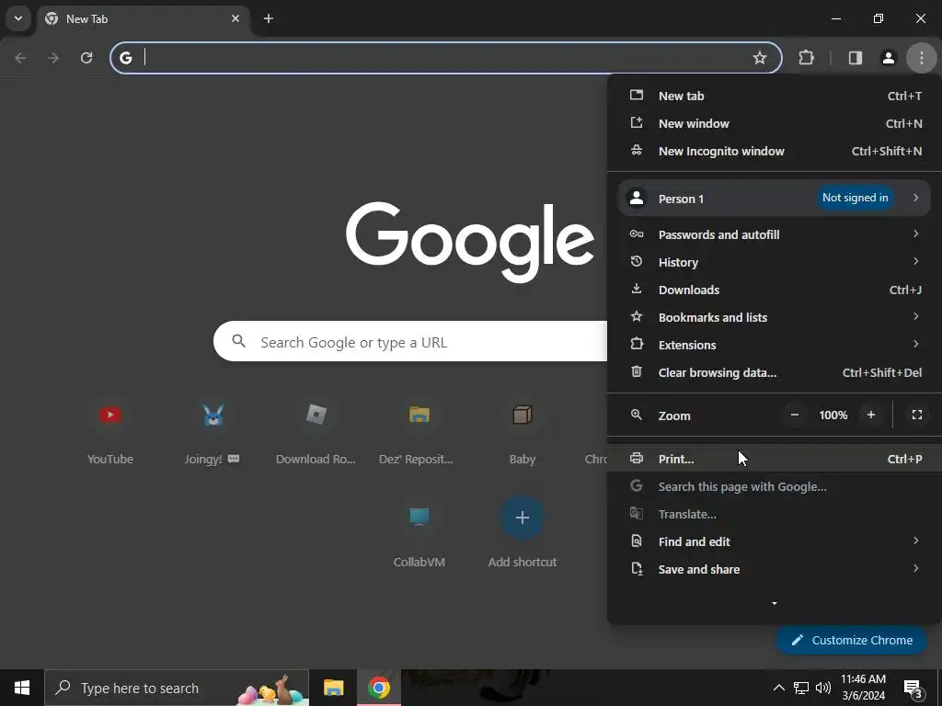942x706 pixels.
Task: Show hidden system tray icons
Action: (x=778, y=688)
